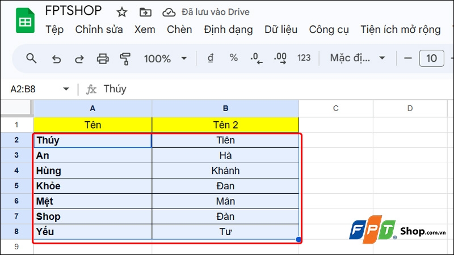Select the cell containing Mệt
The image size is (454, 255).
(93, 201)
